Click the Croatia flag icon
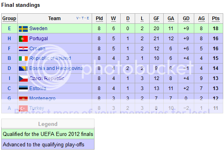The height and width of the screenshot is (150, 224). (23, 49)
